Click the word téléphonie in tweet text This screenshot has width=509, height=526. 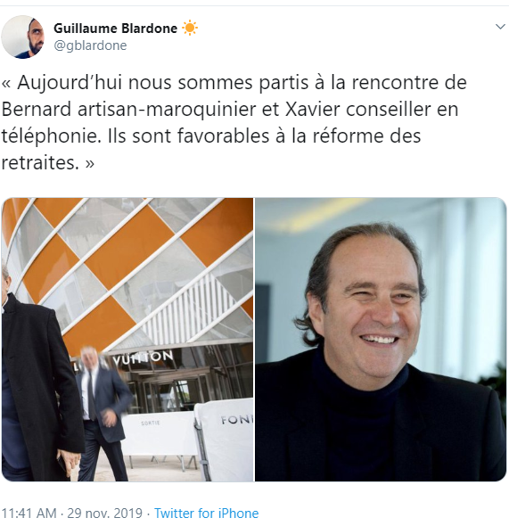coord(51,136)
